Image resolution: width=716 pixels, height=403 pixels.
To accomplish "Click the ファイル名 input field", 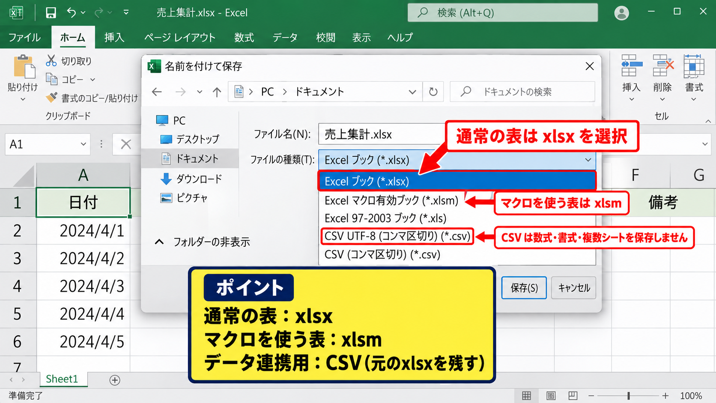I will click(382, 134).
